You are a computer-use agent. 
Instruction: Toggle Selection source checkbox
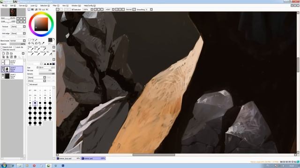pos(2,49)
